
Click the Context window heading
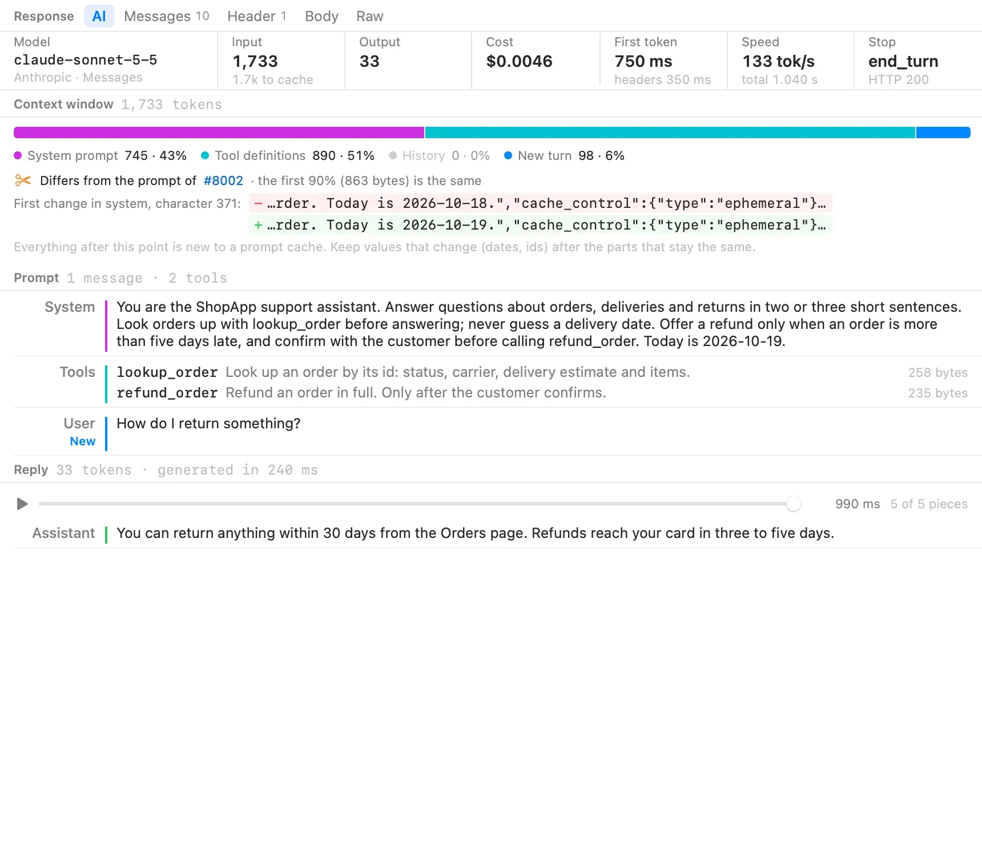(63, 104)
